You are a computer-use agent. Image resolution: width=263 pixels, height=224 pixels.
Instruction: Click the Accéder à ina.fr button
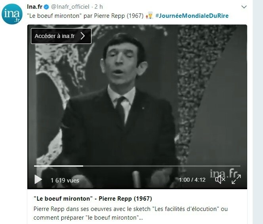(x=61, y=36)
